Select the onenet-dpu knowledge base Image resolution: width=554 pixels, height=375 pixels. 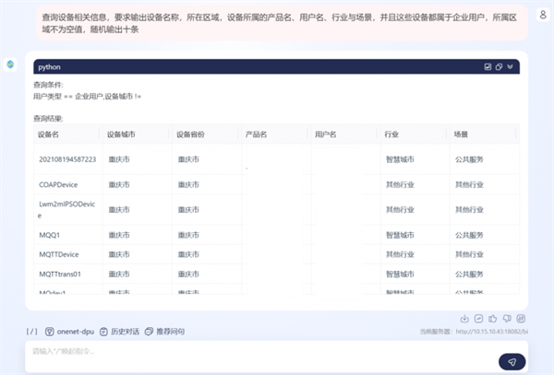tap(69, 332)
